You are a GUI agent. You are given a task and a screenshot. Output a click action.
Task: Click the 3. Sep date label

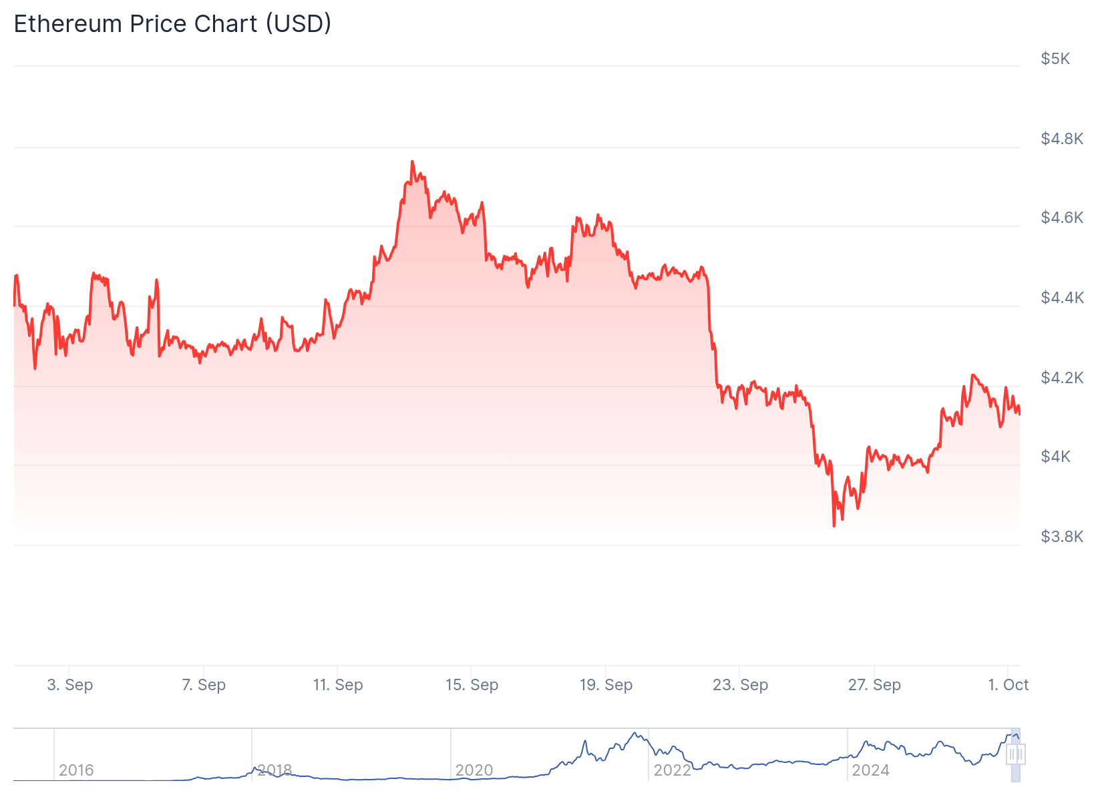point(70,685)
